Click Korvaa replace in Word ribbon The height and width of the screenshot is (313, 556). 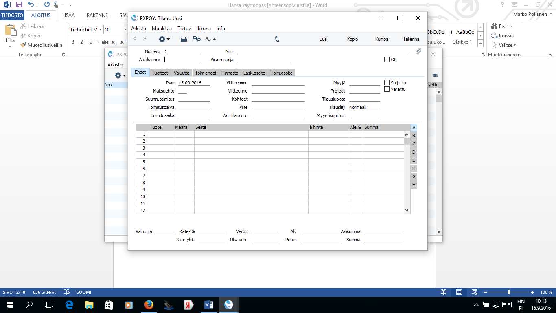503,36
